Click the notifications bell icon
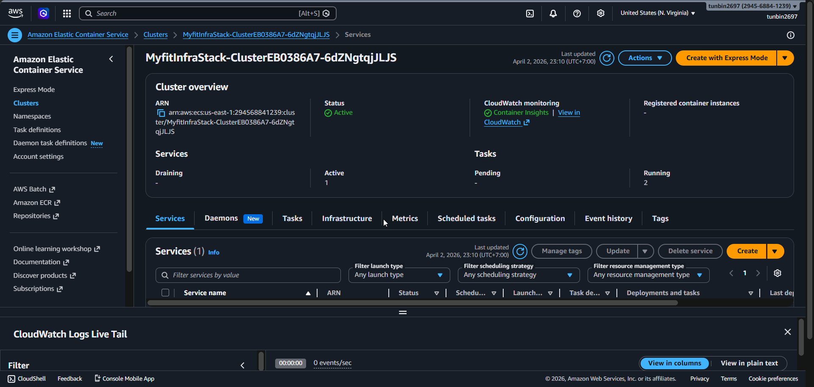The width and height of the screenshot is (814, 387). pyautogui.click(x=553, y=13)
